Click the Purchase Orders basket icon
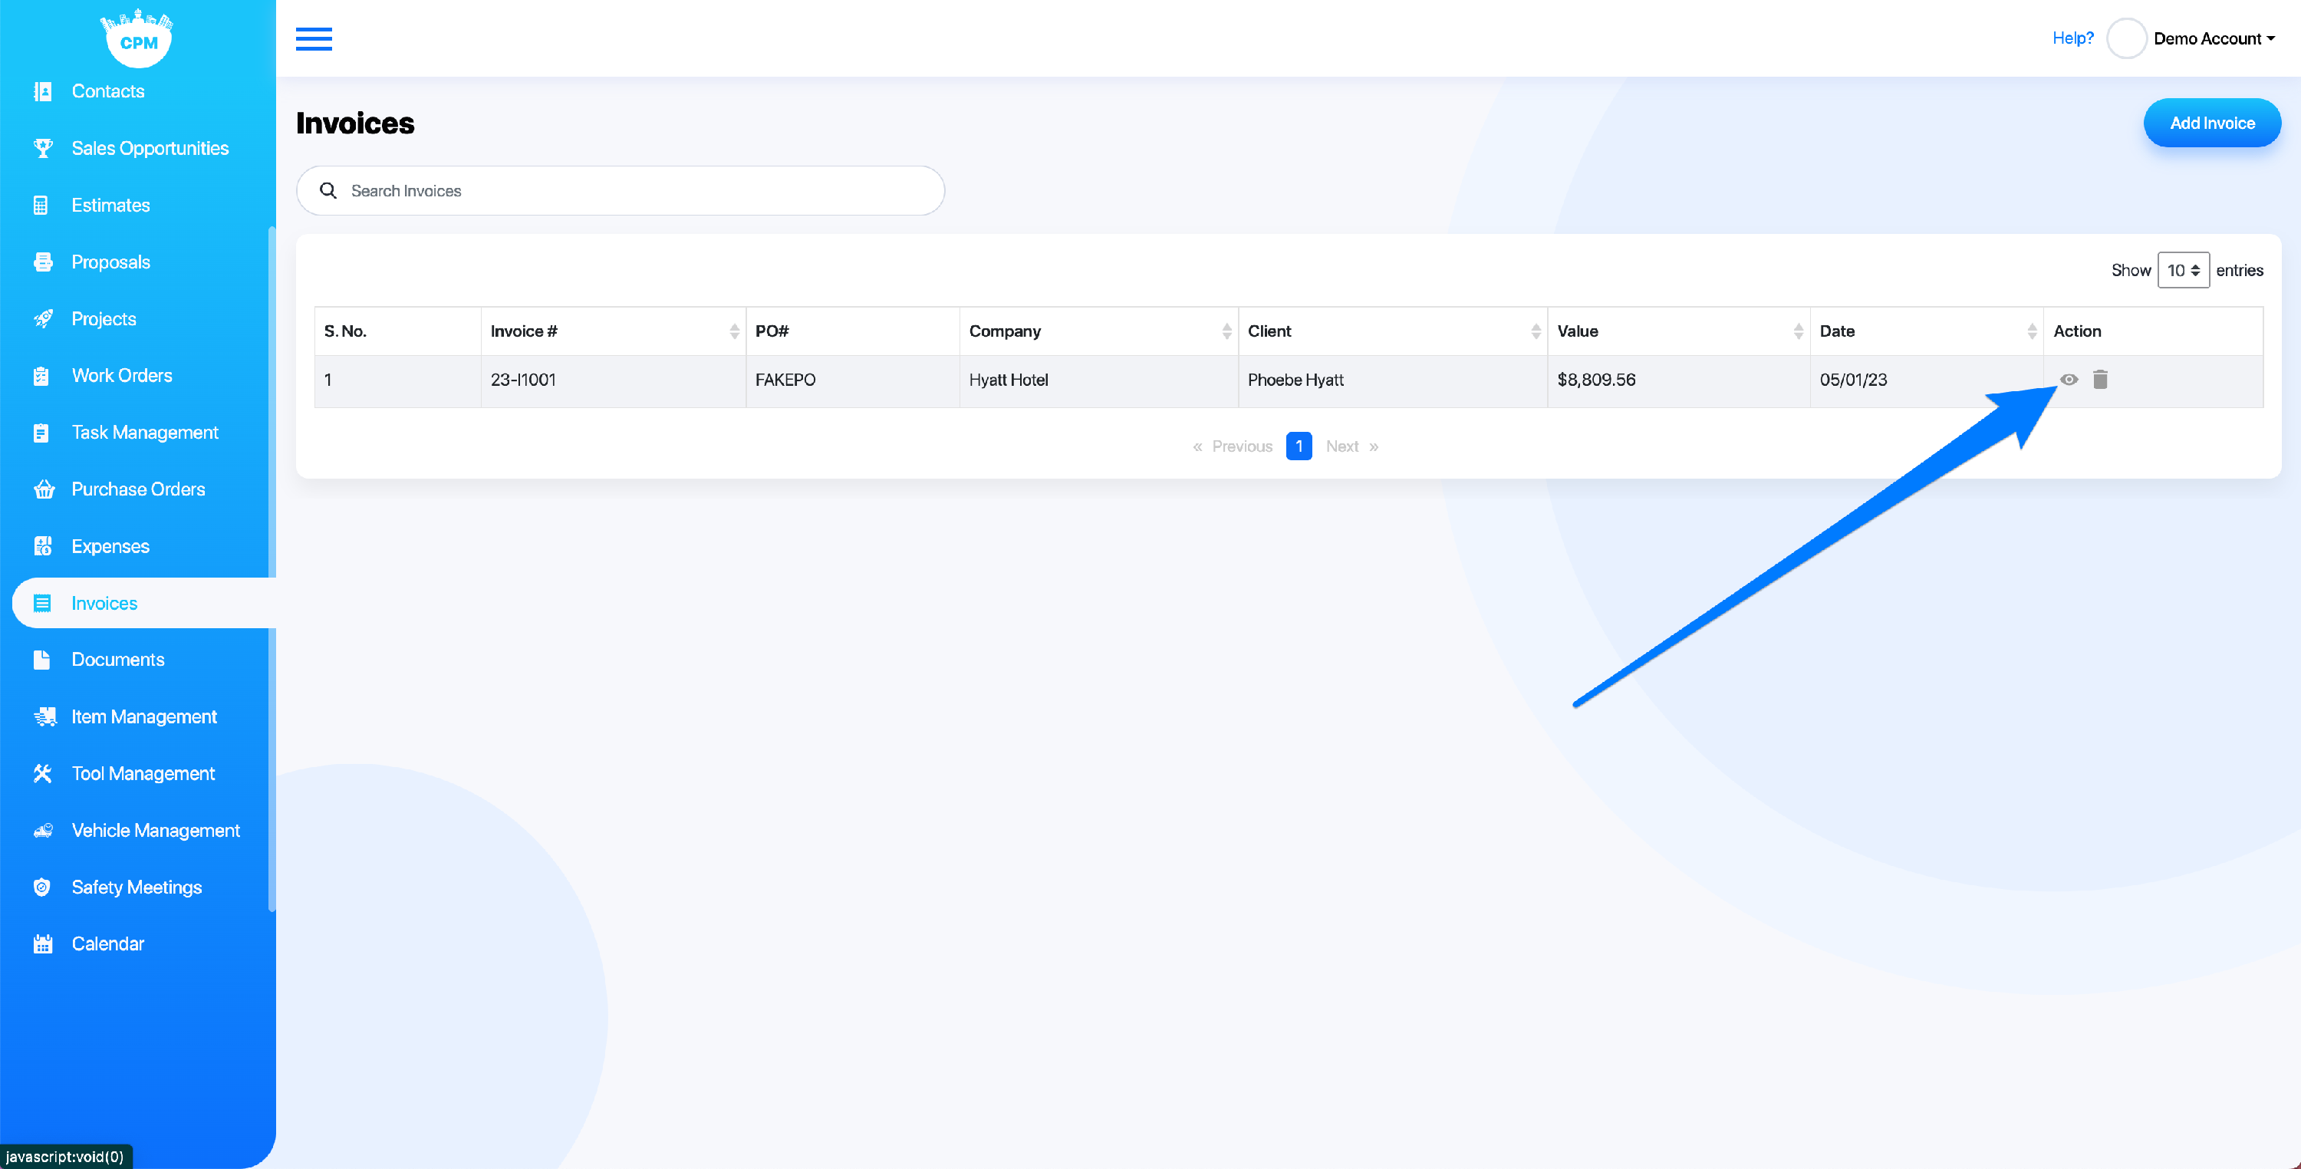Image resolution: width=2301 pixels, height=1169 pixels. coord(43,489)
